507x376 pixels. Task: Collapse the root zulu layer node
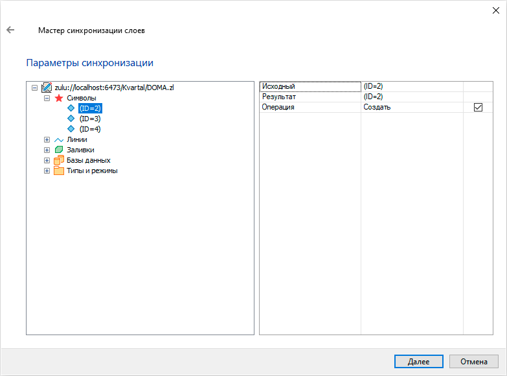34,88
